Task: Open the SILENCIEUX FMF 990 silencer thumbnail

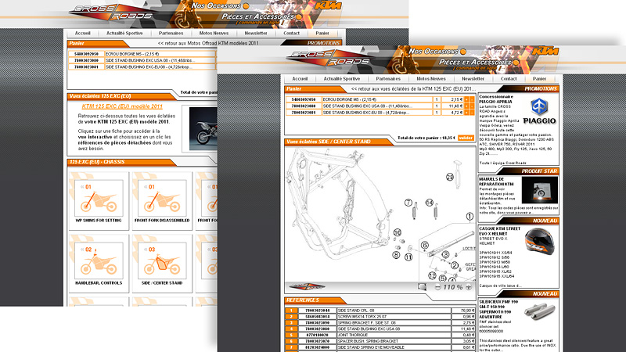Action: [540, 311]
